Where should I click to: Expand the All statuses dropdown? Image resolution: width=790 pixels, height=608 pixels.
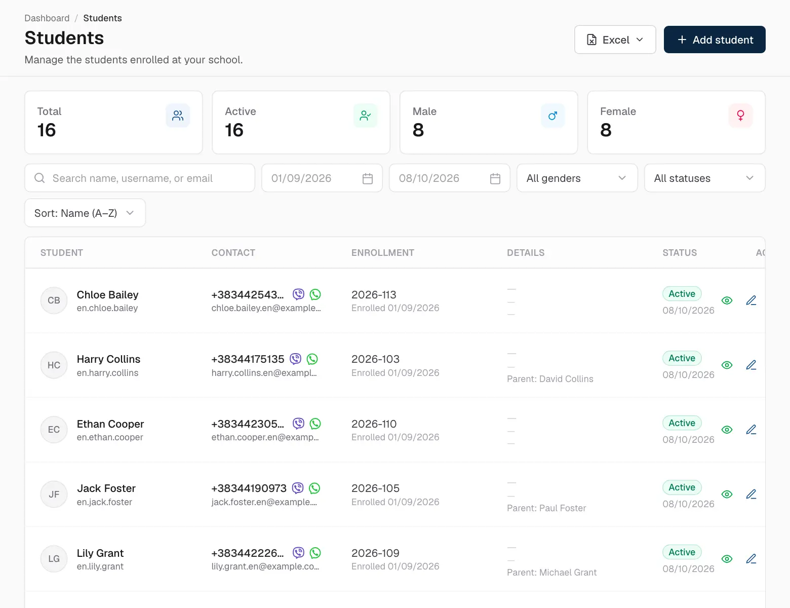pyautogui.click(x=704, y=178)
